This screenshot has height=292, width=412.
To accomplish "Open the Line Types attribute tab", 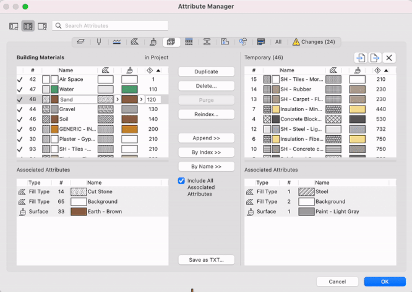I will tap(117, 42).
